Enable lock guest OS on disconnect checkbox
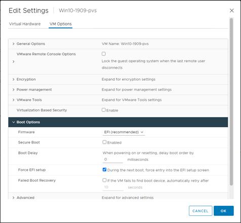241x223 pixels. click(x=104, y=54)
